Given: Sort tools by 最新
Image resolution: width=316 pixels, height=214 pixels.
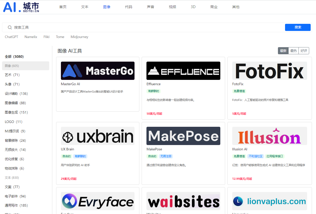Looking at the screenshot, I should (283, 51).
